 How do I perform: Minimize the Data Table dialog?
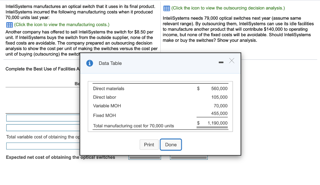pos(221,62)
